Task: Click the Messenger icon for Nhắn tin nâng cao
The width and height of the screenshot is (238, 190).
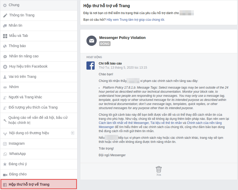Action: click(5, 57)
